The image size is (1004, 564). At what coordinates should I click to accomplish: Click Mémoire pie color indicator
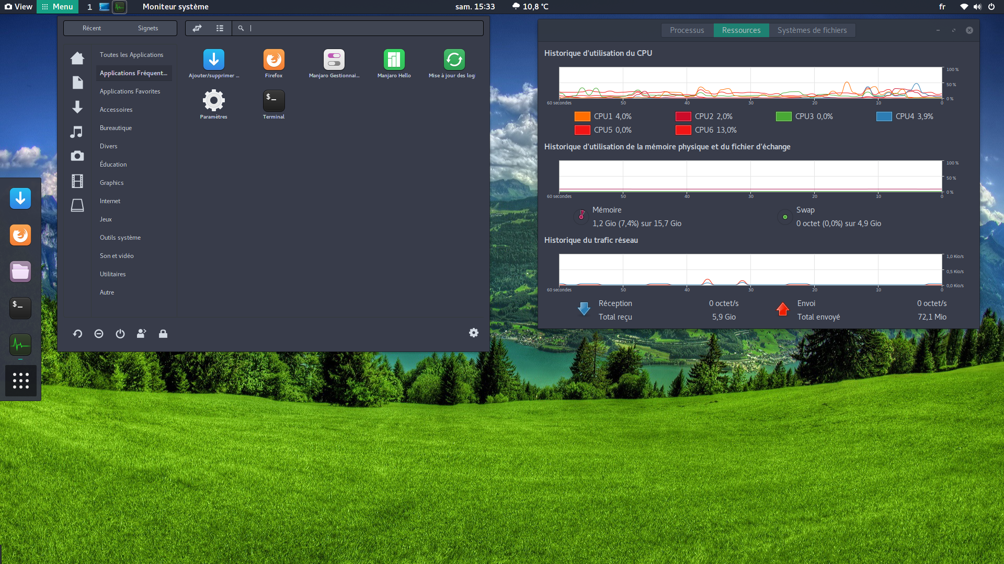point(581,216)
